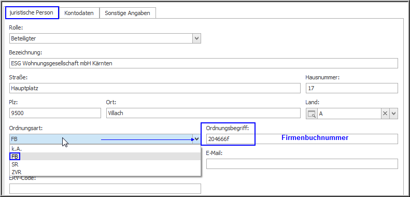Click the empty ERV-Code input field
This screenshot has height=197, width=410.
click(105, 189)
